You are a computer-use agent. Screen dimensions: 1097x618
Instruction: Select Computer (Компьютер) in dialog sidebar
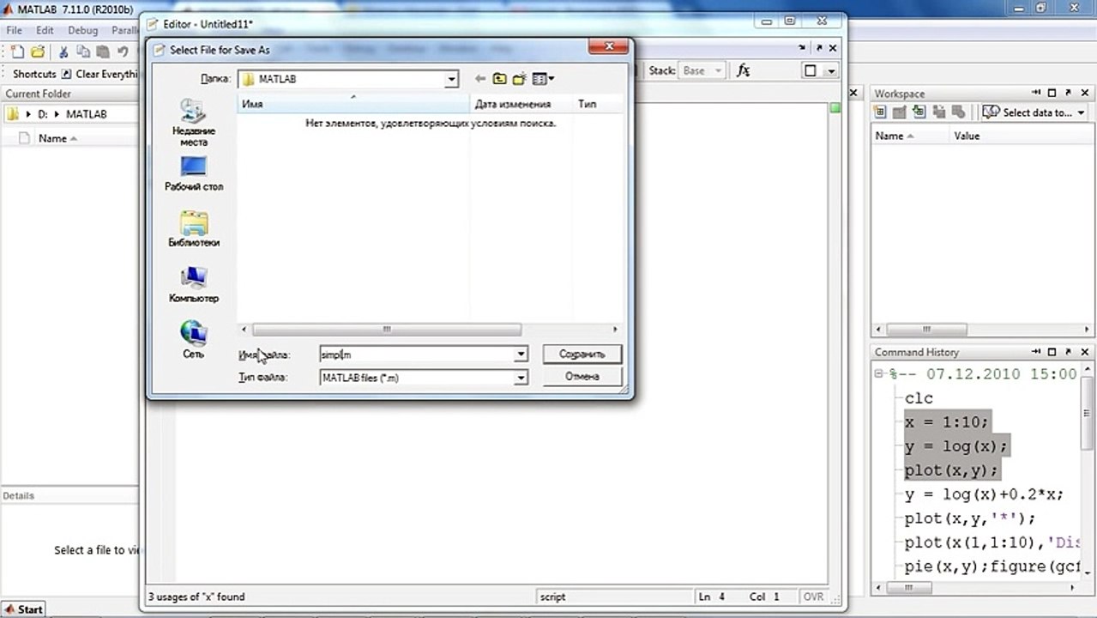tap(194, 285)
